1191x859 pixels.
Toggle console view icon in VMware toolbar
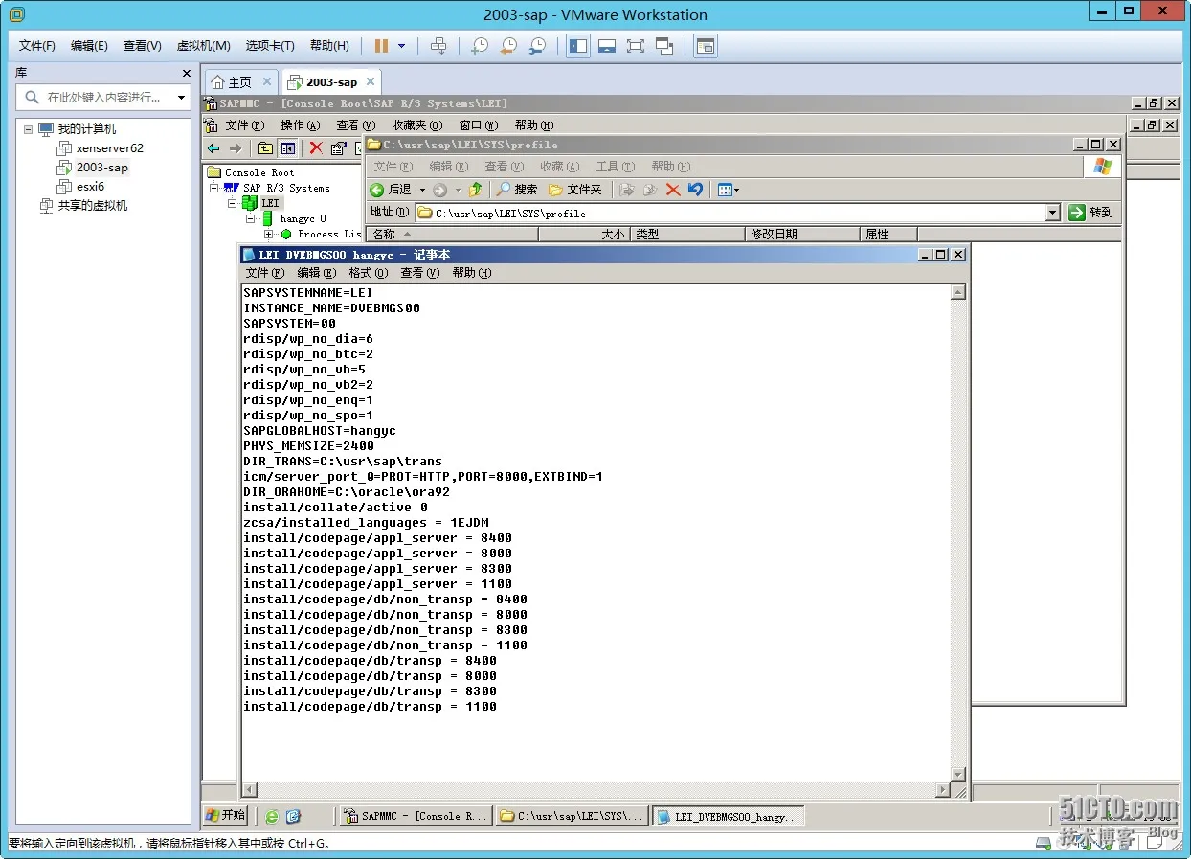click(x=706, y=46)
